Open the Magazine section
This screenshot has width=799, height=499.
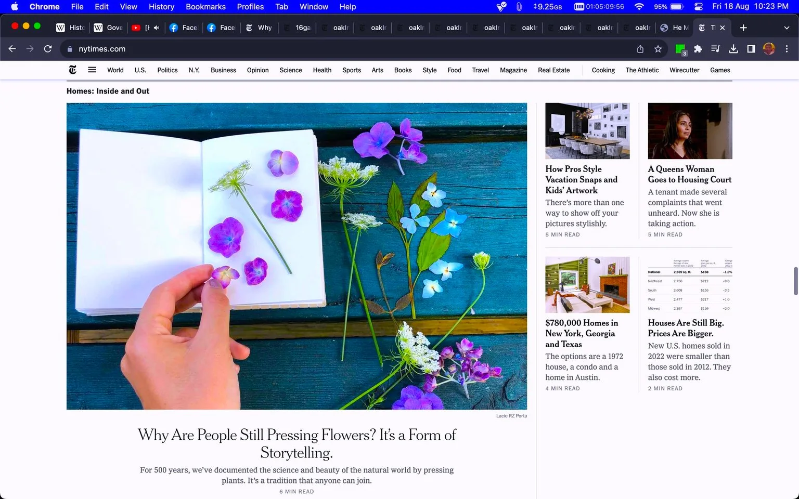[513, 70]
